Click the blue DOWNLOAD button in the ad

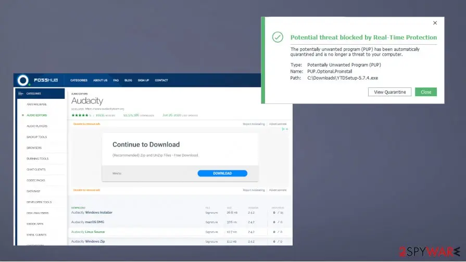pos(222,173)
